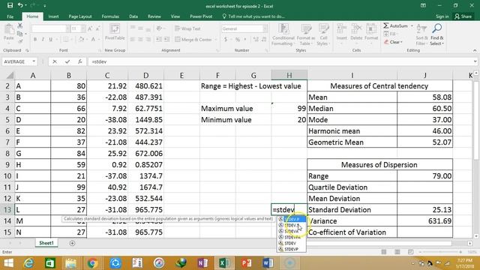480x270 pixels.
Task: Click the Merge & Center button
Action: point(193,39)
